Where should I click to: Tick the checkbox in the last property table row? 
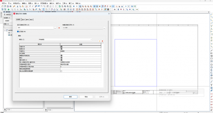click(61, 71)
